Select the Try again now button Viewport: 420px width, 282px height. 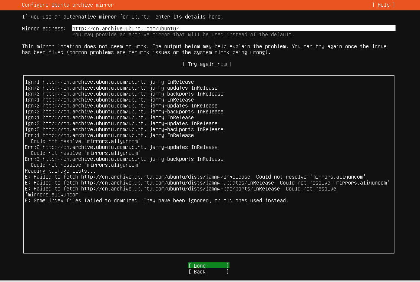coord(207,64)
